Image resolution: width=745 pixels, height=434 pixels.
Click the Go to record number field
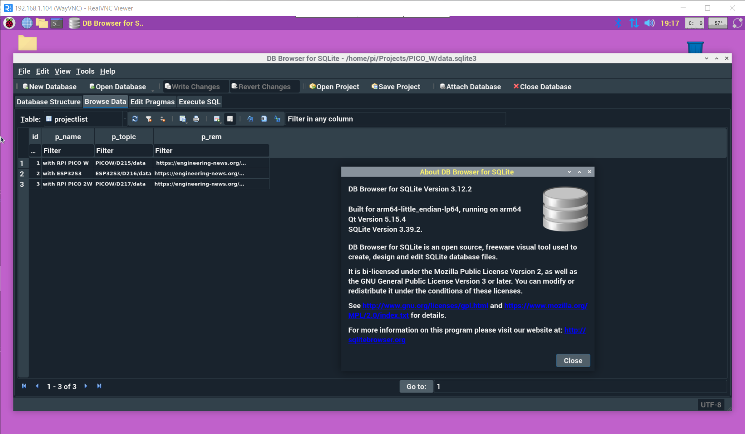(580, 386)
